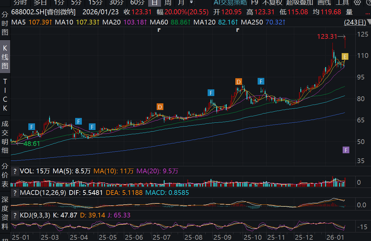371x241 pixels.
Task: Switch to the 日 daily period
Action: coord(154,3)
